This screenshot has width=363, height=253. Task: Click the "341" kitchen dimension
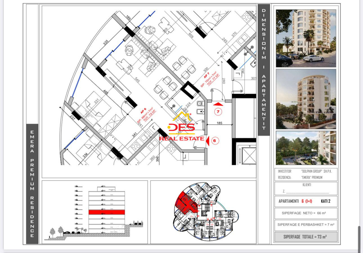[x=135, y=134]
